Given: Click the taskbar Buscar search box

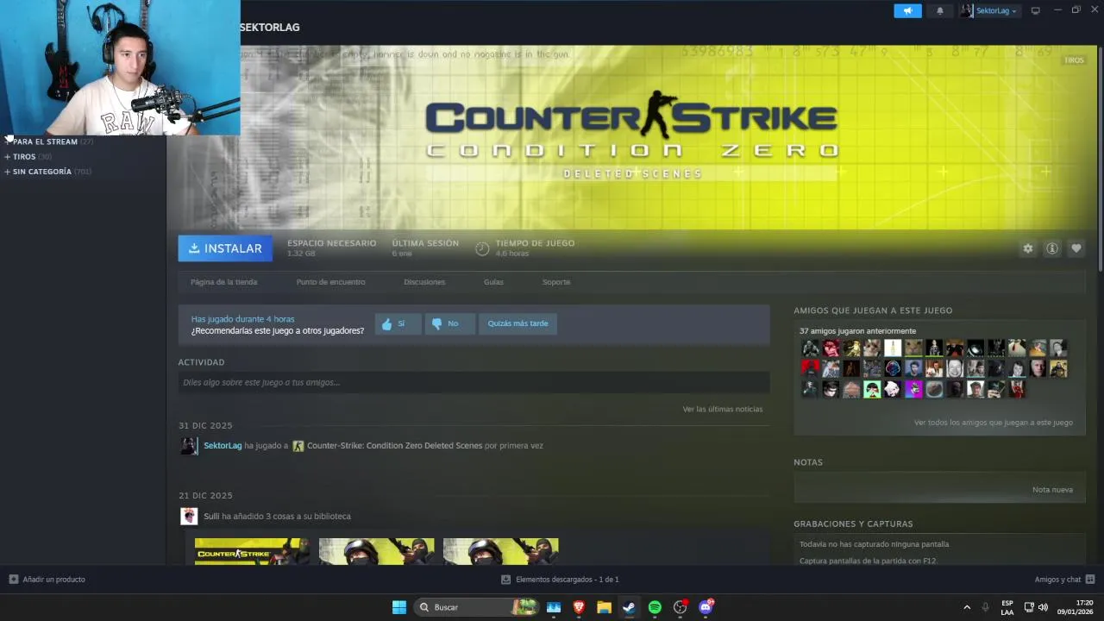Looking at the screenshot, I should click(478, 607).
